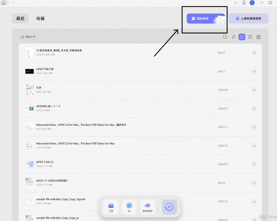Open the 工具 tools panel

111,207
